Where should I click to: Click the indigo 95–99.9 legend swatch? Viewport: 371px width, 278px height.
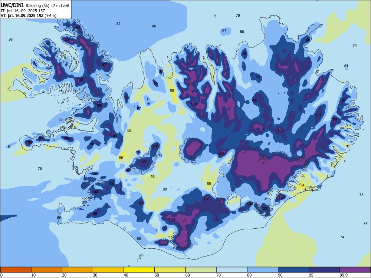(x=324, y=270)
